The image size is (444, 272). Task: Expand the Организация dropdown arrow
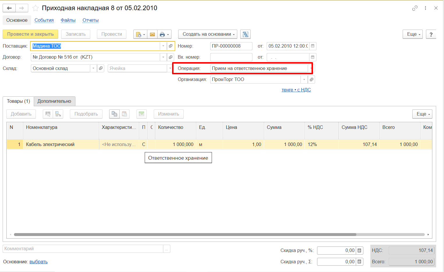coord(304,80)
